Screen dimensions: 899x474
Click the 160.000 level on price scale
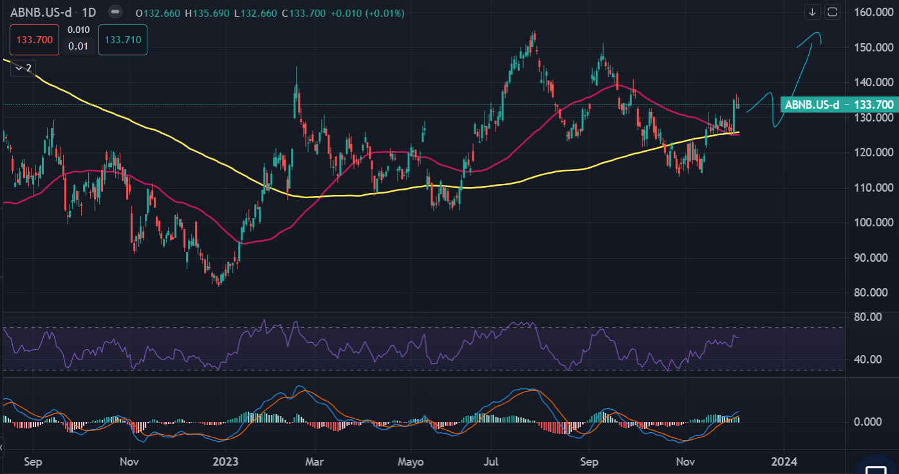pos(873,13)
